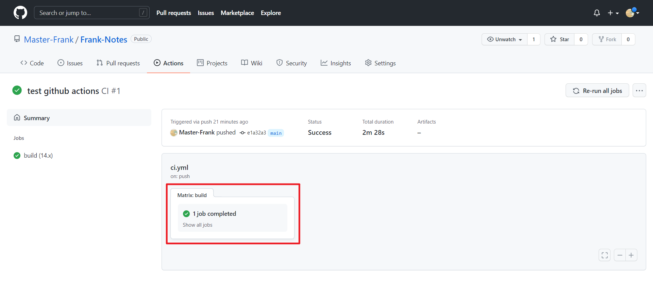
Task: Click the Matrix: build tab label
Action: tap(192, 195)
